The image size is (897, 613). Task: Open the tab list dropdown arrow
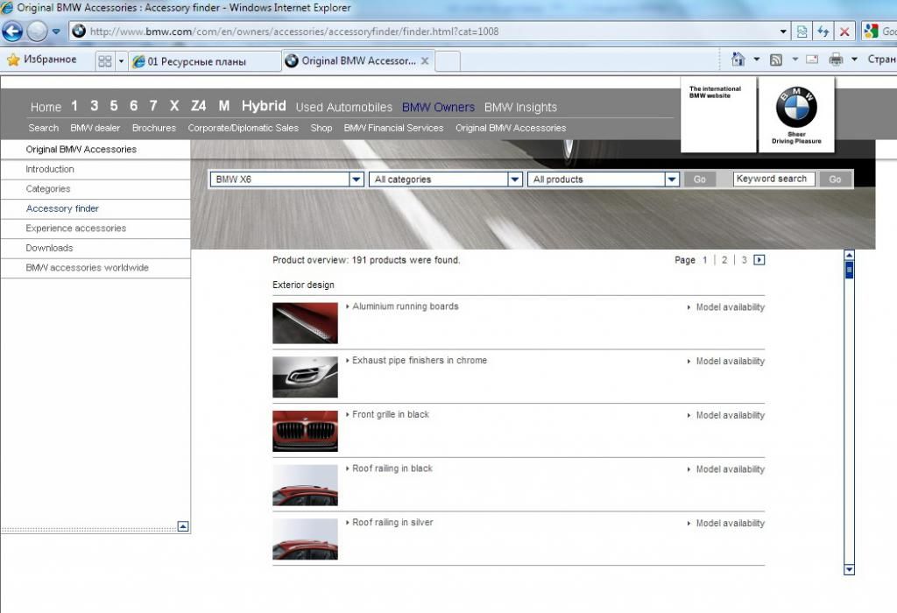(121, 60)
